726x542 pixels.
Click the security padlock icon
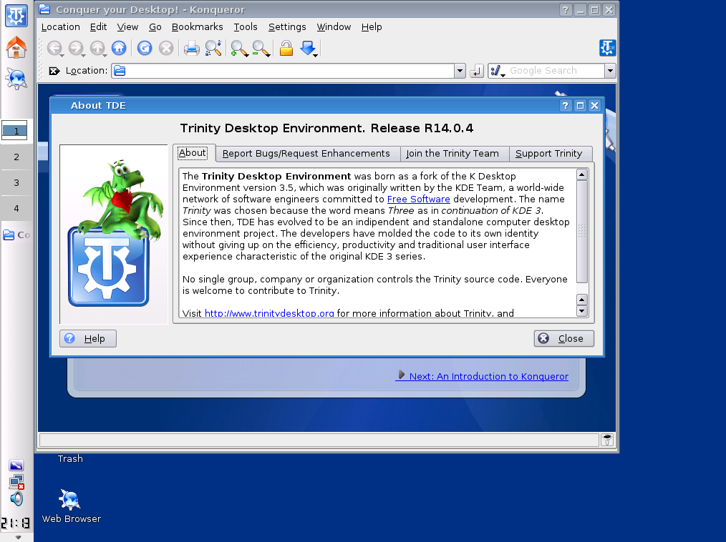coord(286,48)
